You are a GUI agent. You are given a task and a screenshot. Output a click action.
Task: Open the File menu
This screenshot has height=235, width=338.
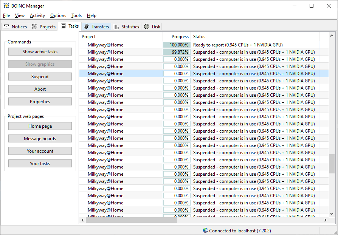[6, 15]
